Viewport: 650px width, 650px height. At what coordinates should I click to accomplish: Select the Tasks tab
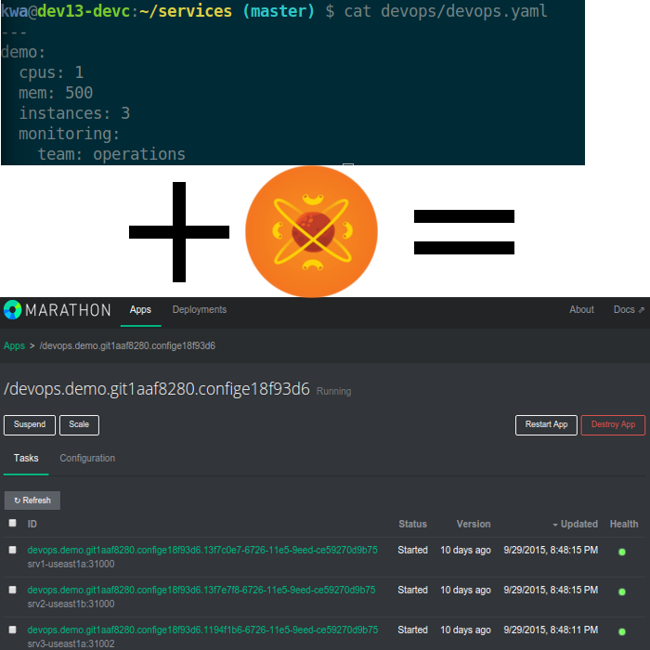click(x=26, y=458)
